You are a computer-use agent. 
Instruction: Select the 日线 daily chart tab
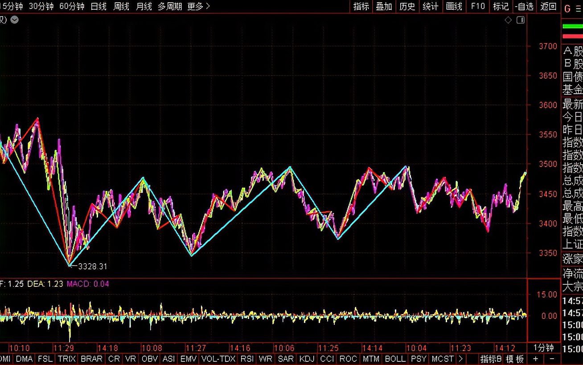99,6
